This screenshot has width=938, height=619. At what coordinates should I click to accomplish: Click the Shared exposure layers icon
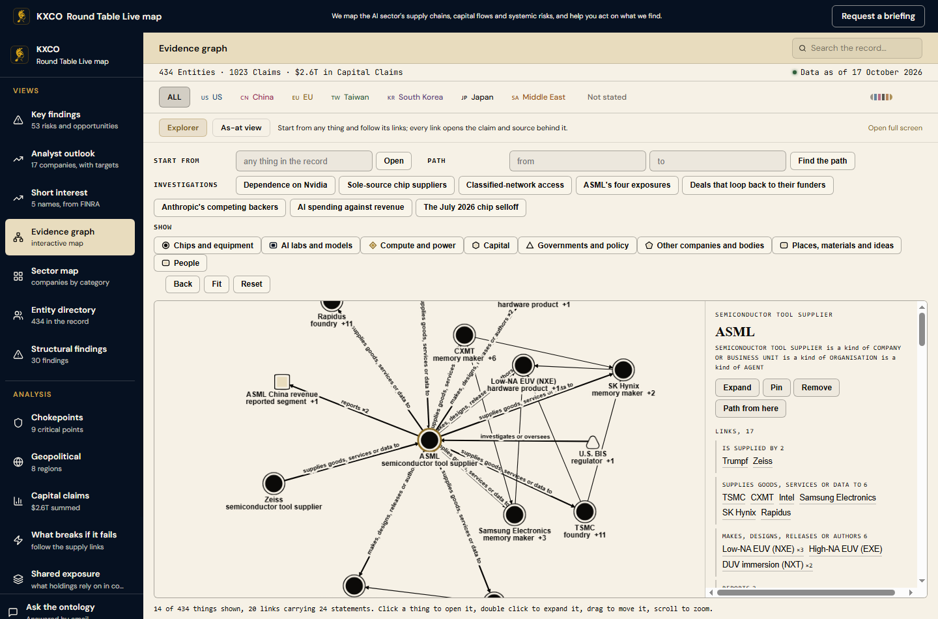coord(18,579)
